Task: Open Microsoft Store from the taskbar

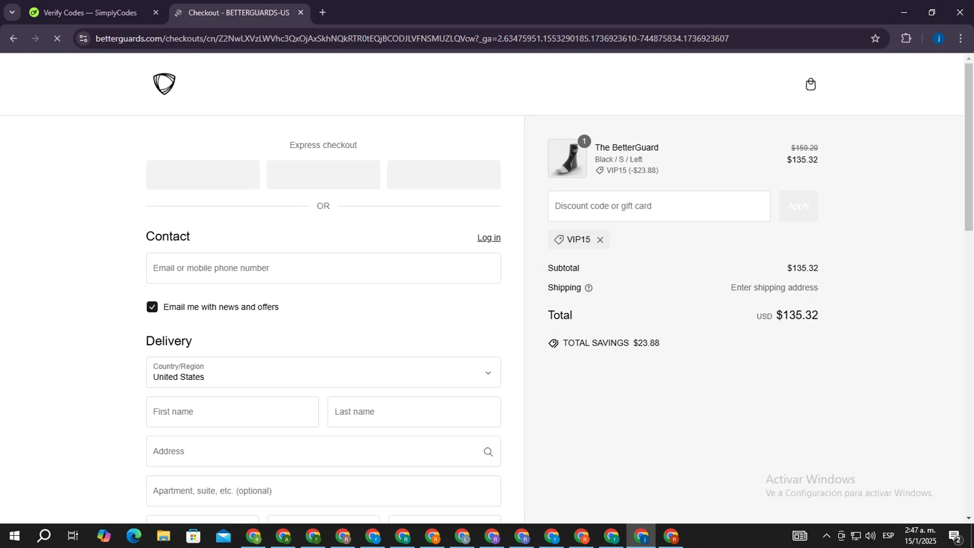Action: (194, 536)
